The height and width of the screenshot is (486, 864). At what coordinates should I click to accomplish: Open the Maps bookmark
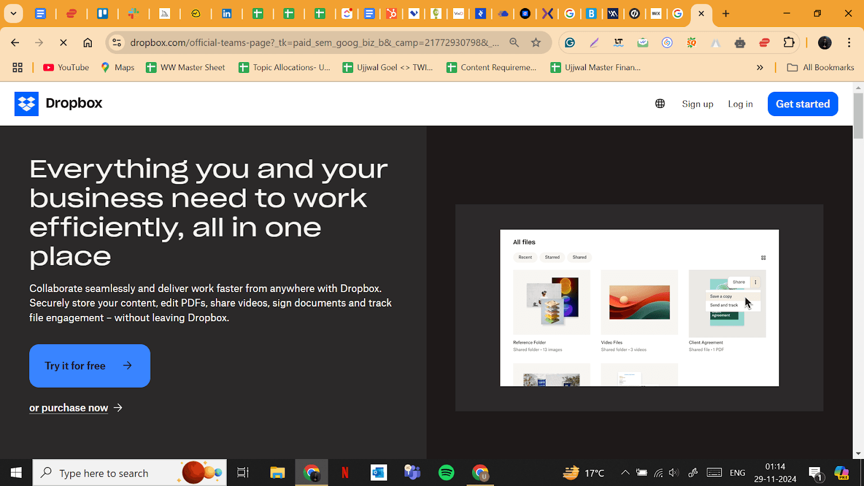point(117,67)
